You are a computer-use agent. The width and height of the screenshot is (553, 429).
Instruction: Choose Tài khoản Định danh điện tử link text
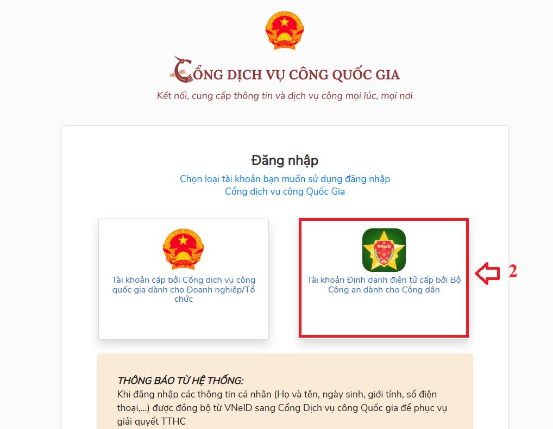click(384, 284)
